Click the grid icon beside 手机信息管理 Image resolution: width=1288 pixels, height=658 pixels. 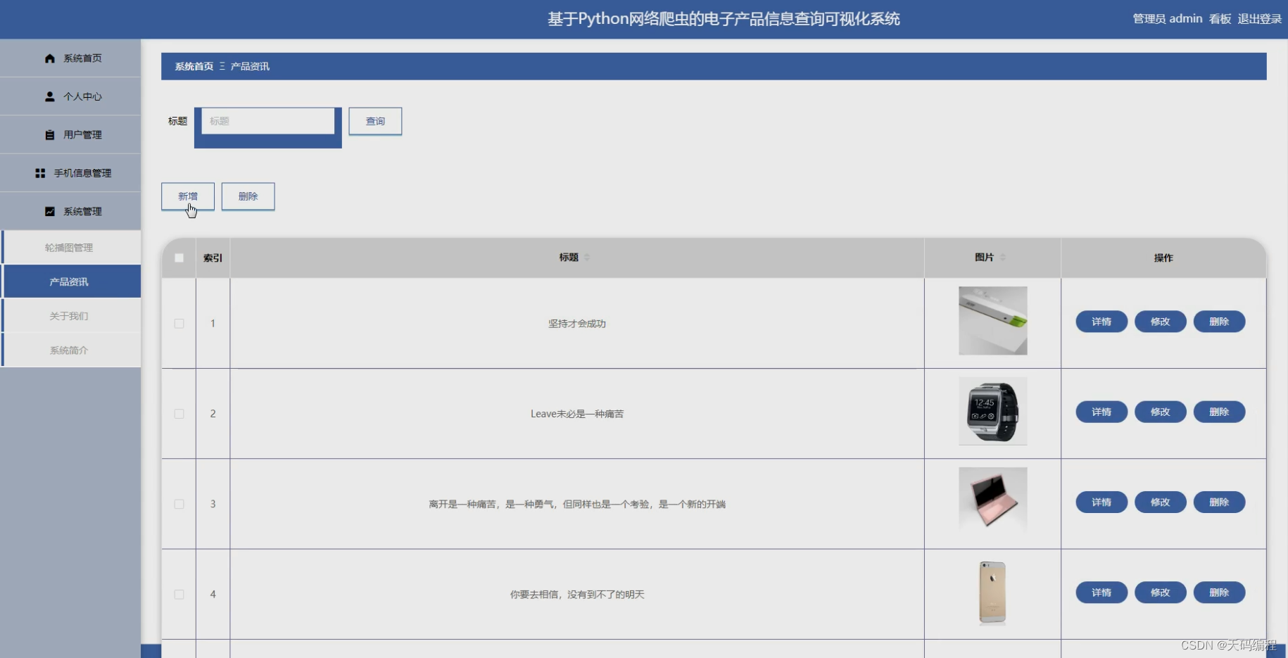coord(40,173)
